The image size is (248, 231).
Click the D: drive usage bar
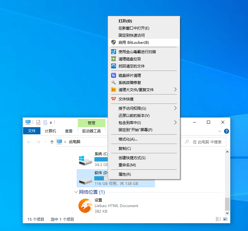click(101, 178)
